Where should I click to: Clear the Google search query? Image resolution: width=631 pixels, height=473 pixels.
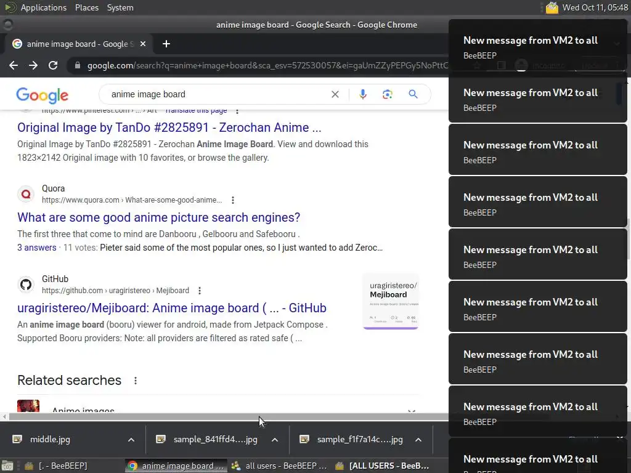335,94
